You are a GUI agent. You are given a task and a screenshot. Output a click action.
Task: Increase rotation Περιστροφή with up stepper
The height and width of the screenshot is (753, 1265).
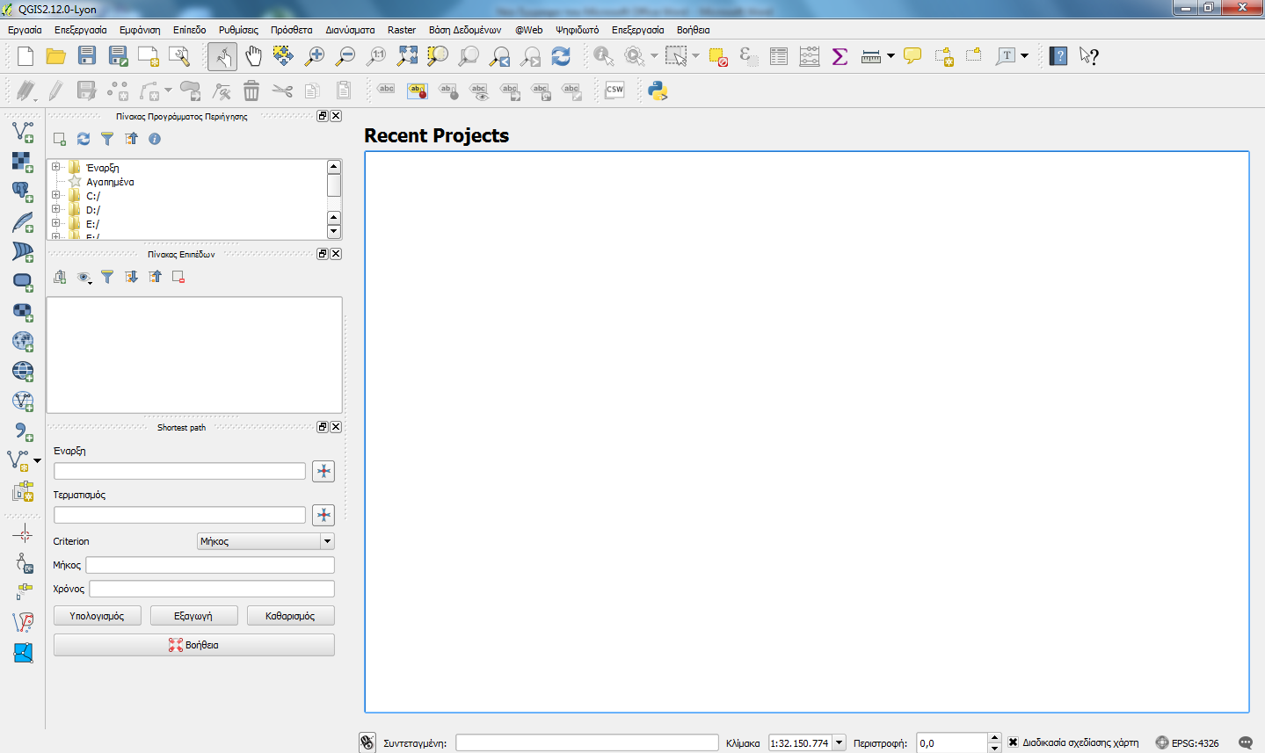(x=994, y=738)
